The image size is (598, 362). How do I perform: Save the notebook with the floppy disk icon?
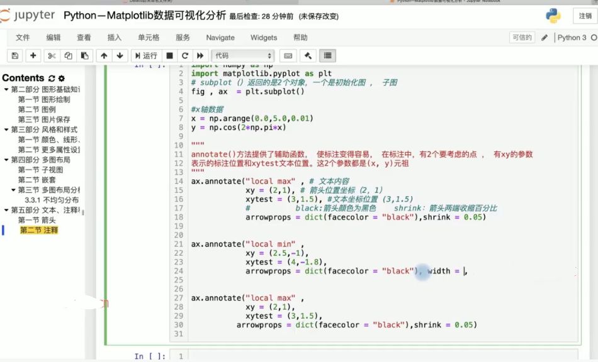[14, 56]
